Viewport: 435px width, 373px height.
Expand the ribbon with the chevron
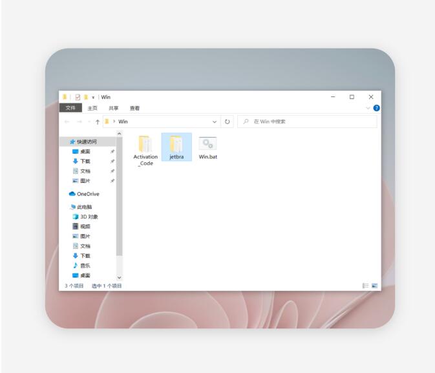pos(368,108)
